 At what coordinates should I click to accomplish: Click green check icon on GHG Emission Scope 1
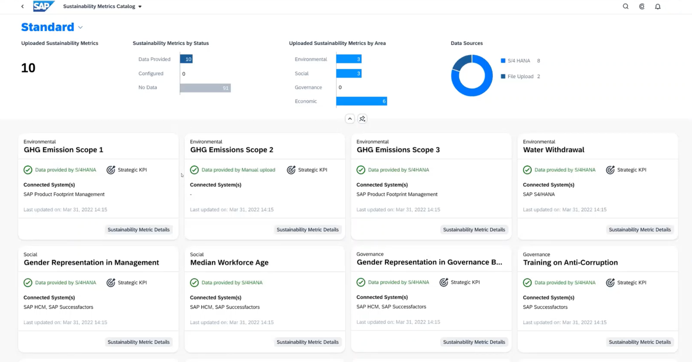tap(28, 170)
